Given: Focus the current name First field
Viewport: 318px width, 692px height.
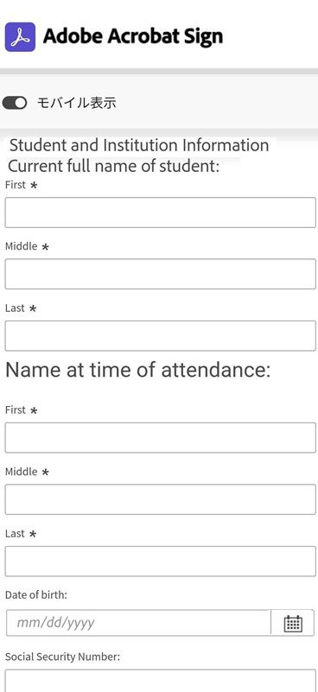Looking at the screenshot, I should click(161, 213).
